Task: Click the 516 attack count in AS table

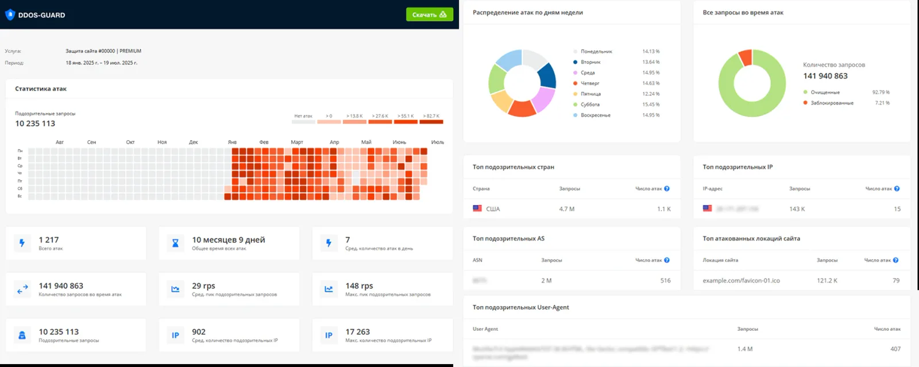Action: pos(665,281)
